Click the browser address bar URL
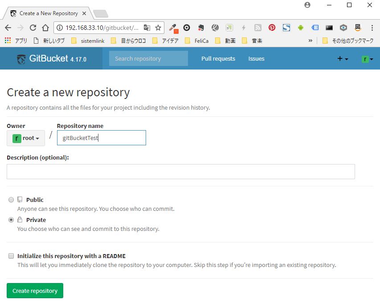Viewport: 380px width, 308px height. (102, 28)
